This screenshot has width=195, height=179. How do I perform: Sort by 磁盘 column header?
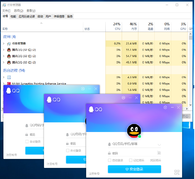(146, 26)
